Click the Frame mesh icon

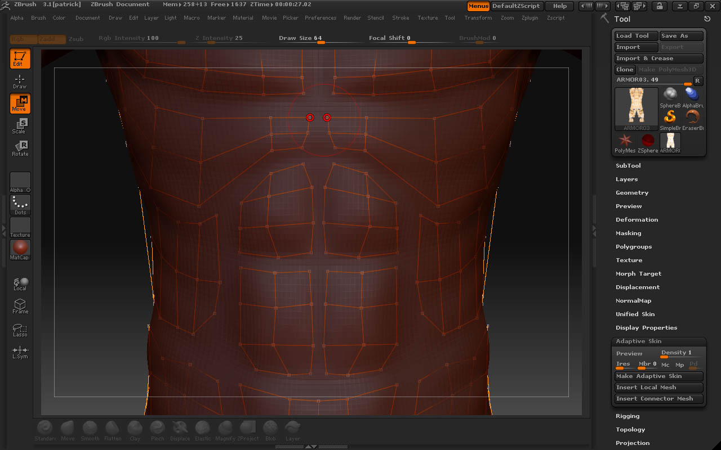coord(20,306)
